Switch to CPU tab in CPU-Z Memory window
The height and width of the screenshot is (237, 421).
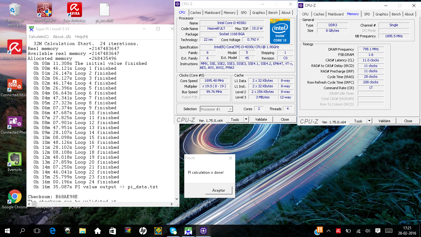[x=305, y=14]
